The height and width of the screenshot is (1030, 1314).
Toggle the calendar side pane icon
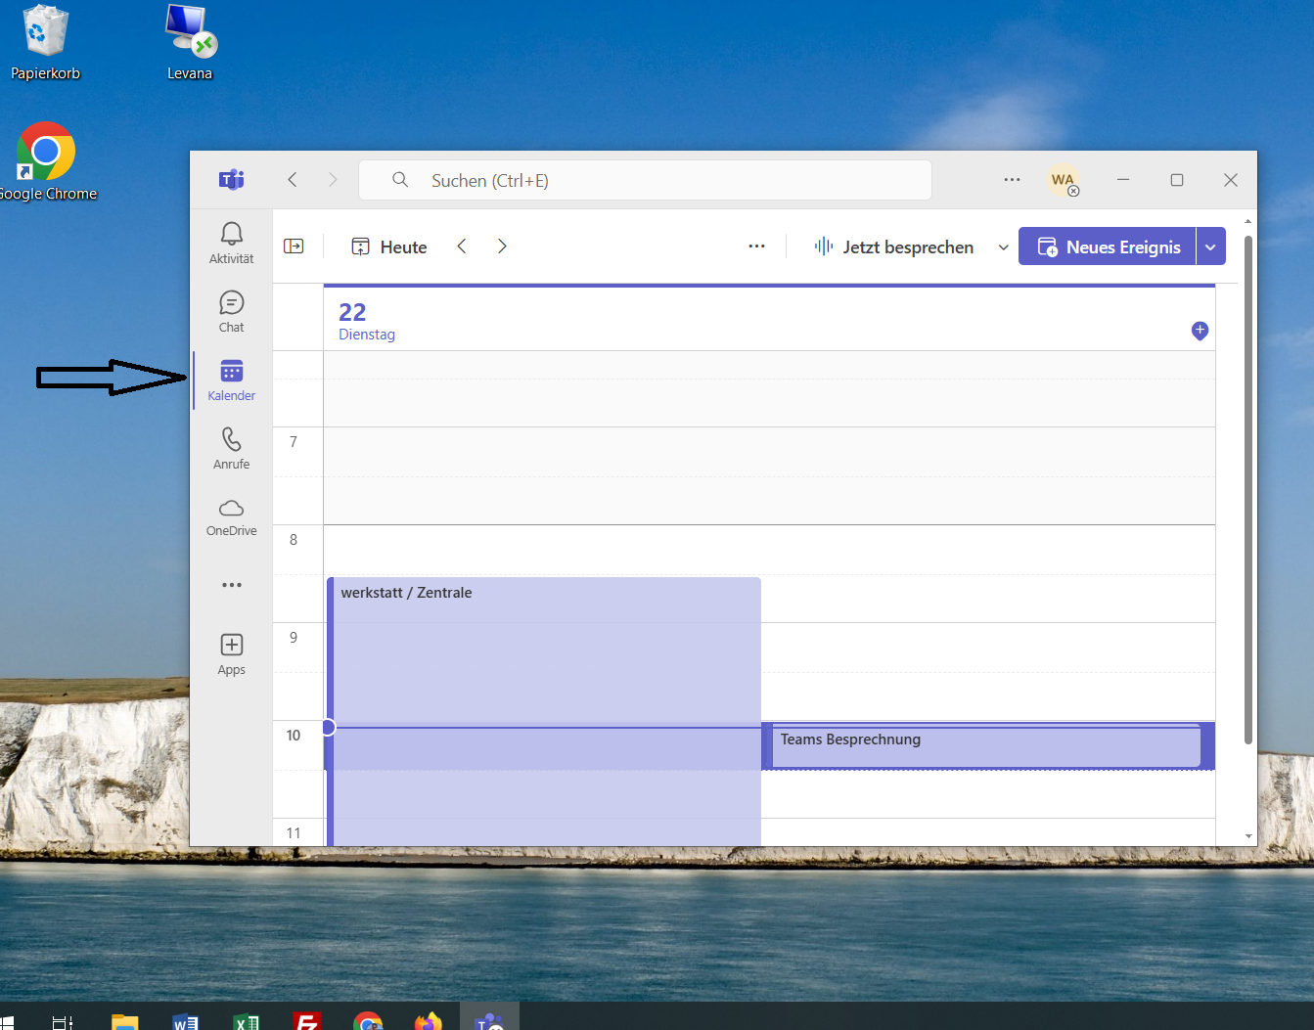pos(294,246)
